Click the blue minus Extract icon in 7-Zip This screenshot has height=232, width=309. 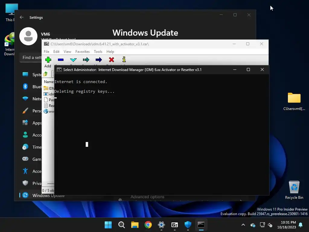[x=61, y=60]
